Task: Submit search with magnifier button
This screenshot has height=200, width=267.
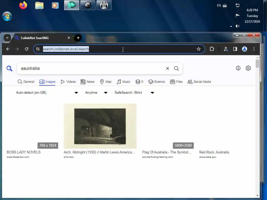Action: (177, 68)
